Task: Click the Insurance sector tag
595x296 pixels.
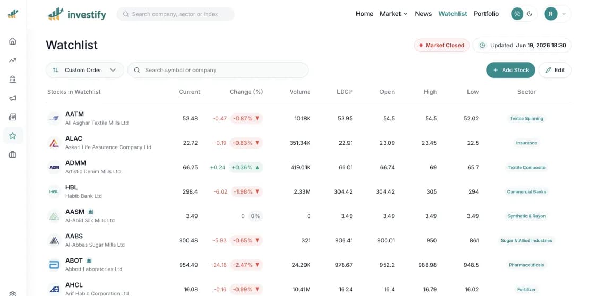Action: 526,143
